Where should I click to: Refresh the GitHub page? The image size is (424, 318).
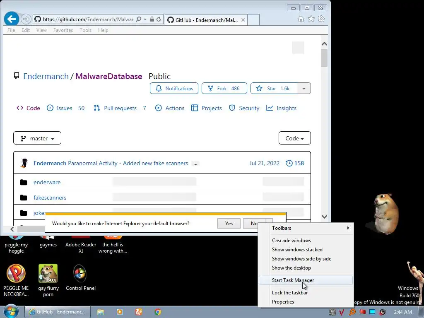(x=159, y=19)
